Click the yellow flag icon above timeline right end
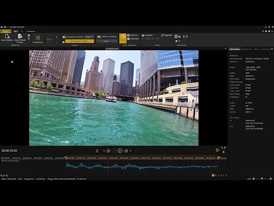Screen dimensions: 274x206 tap(217, 150)
